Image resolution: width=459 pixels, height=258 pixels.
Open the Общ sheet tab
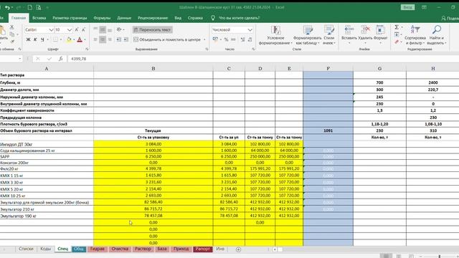click(x=79, y=249)
